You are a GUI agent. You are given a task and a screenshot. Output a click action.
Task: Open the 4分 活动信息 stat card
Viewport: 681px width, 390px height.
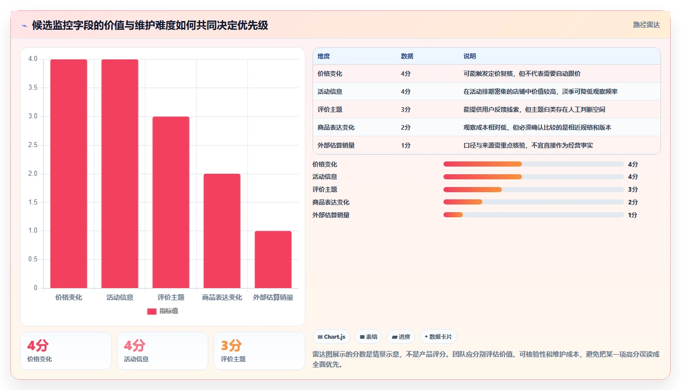point(163,351)
